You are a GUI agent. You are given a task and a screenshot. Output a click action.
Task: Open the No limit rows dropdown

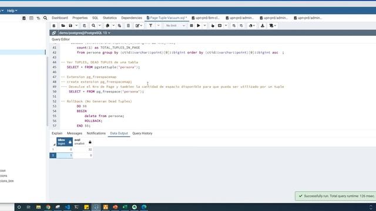pyautogui.click(x=176, y=26)
